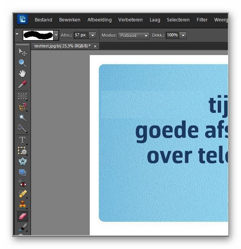This screenshot has width=241, height=249.
Task: Select the Hand tool
Action: tap(23, 73)
